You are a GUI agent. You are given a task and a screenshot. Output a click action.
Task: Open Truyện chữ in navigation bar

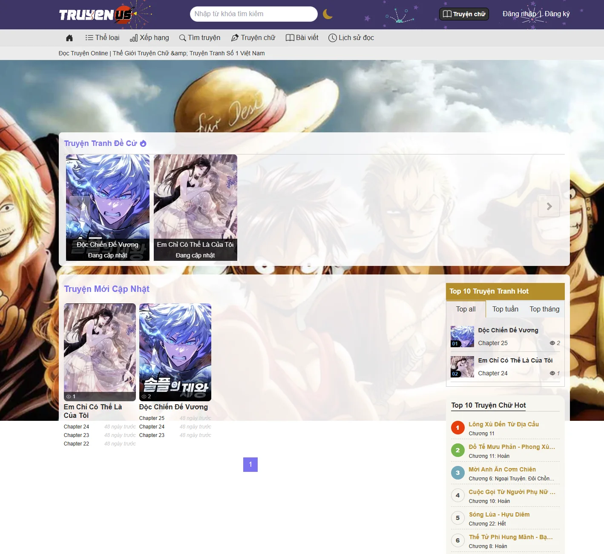253,38
